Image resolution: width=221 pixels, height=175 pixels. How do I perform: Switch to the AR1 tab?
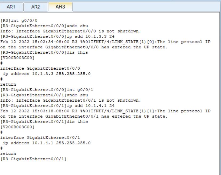[x=11, y=7]
